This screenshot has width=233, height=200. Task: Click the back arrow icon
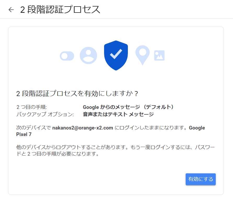point(11,10)
